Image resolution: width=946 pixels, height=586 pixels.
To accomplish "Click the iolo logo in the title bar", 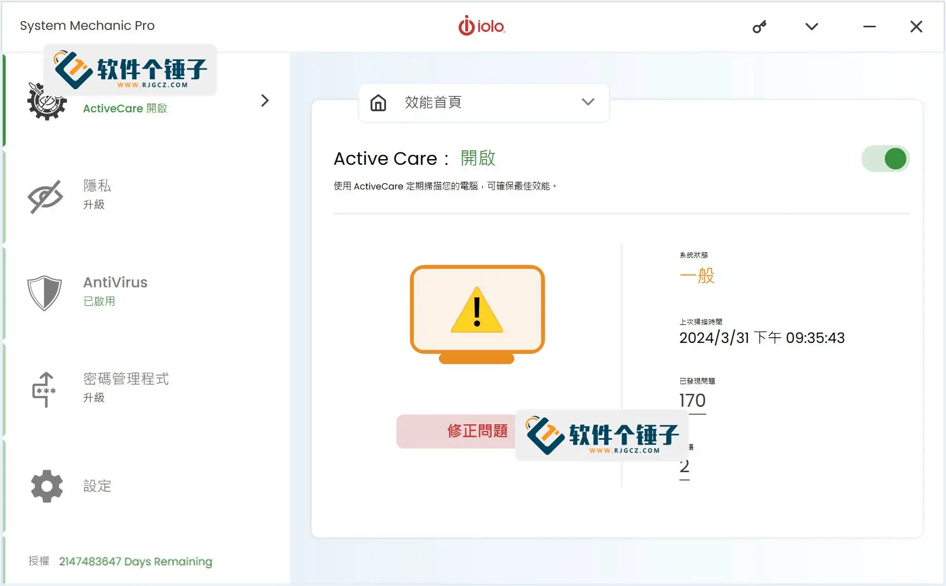I will click(x=482, y=26).
